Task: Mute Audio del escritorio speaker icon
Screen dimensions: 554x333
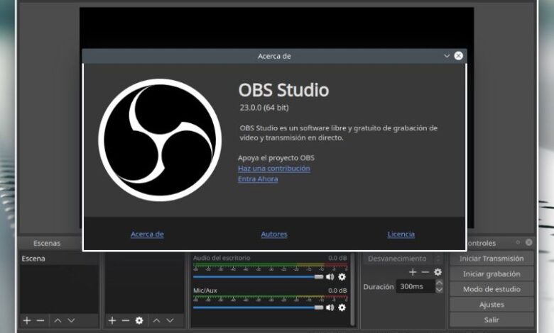Action: [x=330, y=277]
